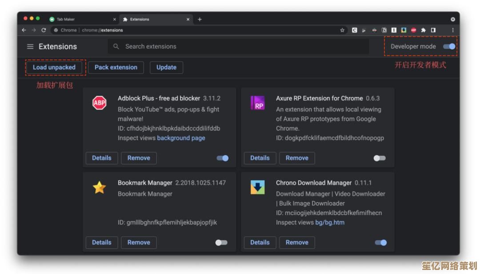Click the Adblock Plus ID text
The height and width of the screenshot is (274, 480).
[x=169, y=128]
